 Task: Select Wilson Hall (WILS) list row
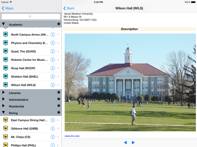pos(31,85)
